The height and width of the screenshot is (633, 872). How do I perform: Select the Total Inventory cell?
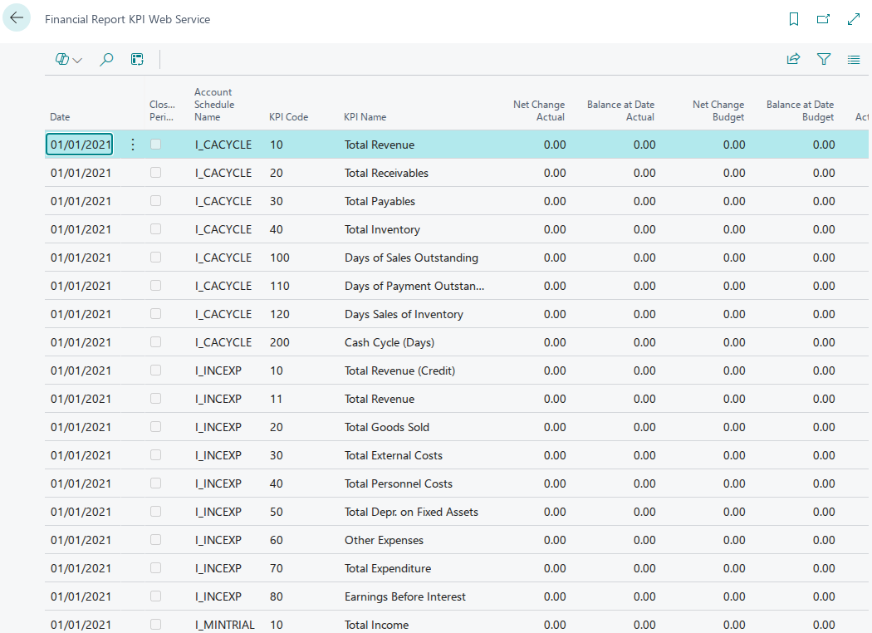click(382, 230)
